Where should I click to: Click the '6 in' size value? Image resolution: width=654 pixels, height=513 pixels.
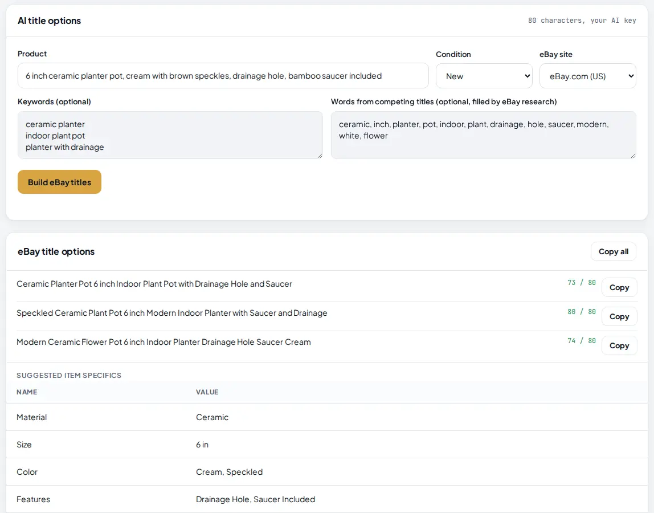tap(202, 445)
